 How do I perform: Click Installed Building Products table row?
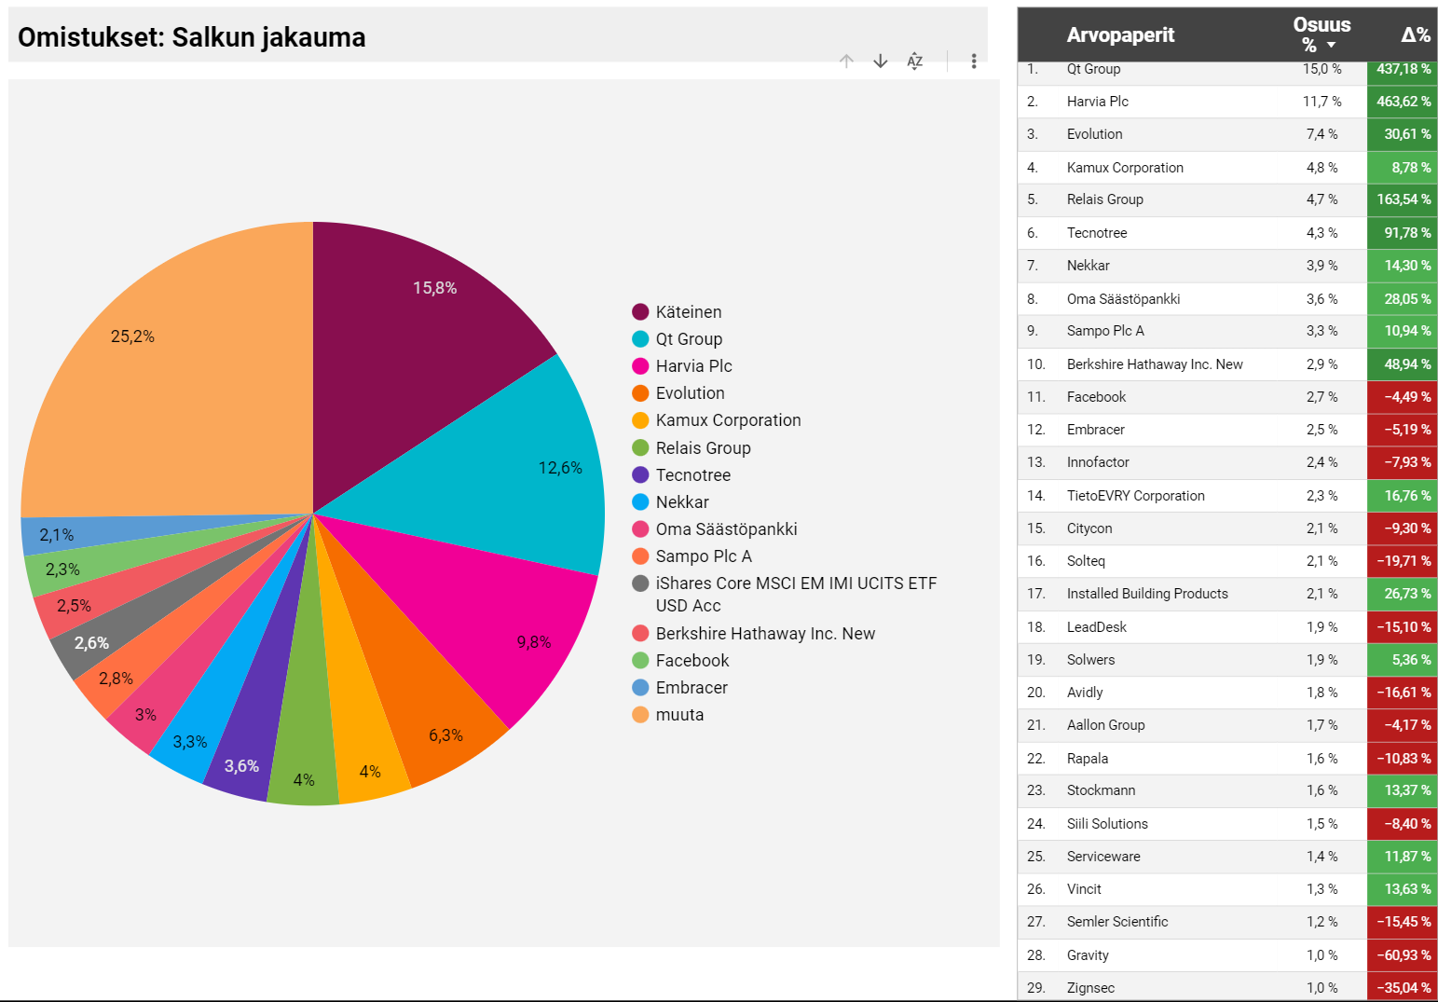pyautogui.click(x=1228, y=594)
